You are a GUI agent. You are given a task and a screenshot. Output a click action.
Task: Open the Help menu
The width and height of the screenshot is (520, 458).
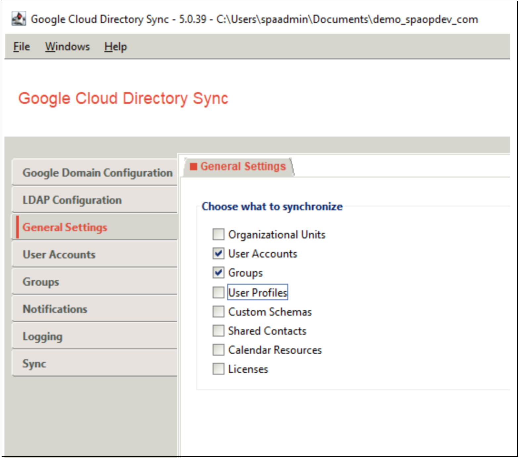115,47
